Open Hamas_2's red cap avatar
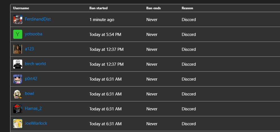 click(18, 109)
